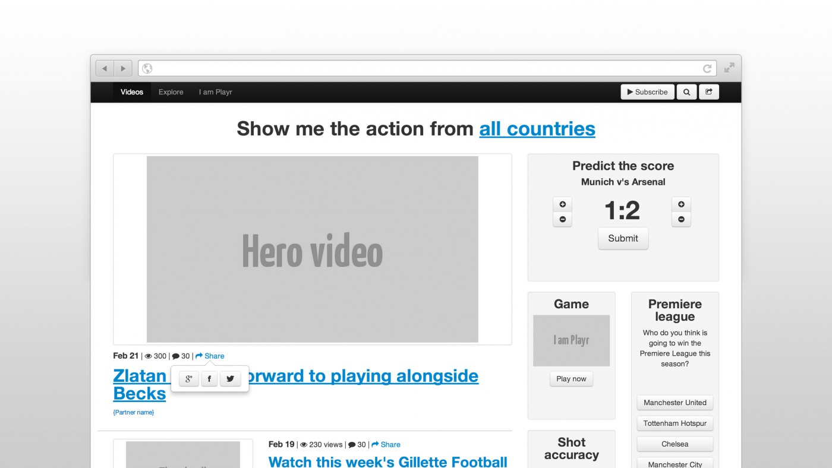
Task: Open the all countries filter link
Action: pyautogui.click(x=537, y=128)
